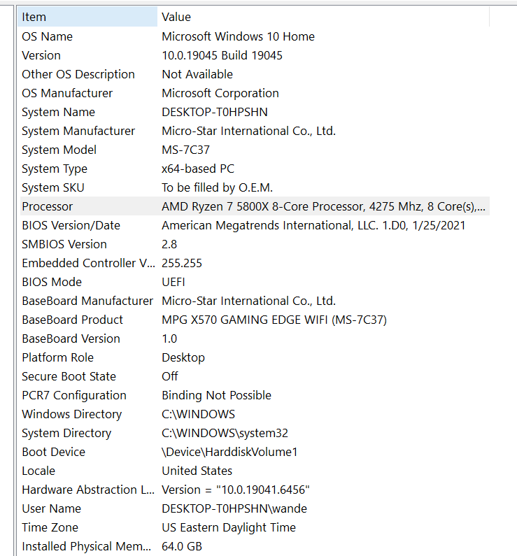Select the System Directory row label

click(66, 433)
